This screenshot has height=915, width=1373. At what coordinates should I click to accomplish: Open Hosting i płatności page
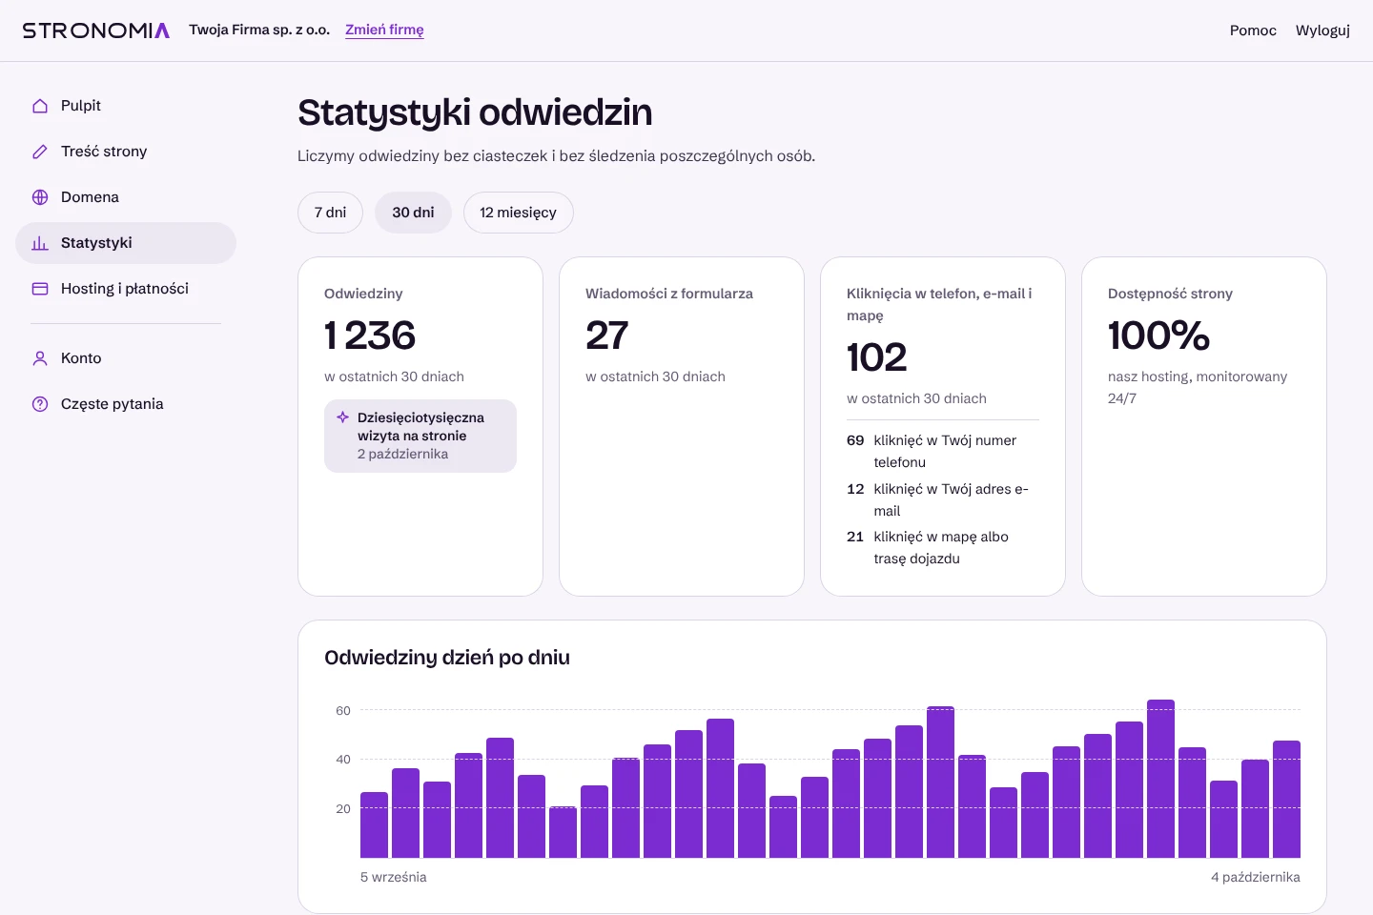[126, 289]
